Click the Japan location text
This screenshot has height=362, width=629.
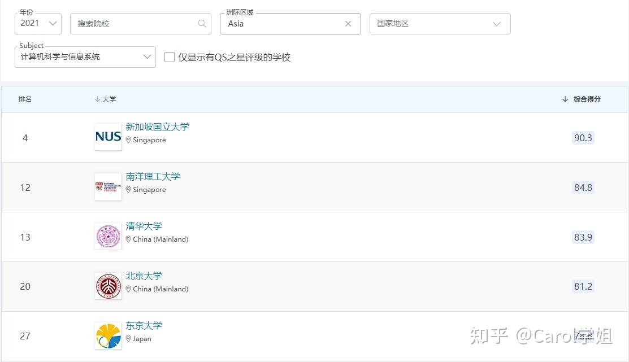pos(142,339)
